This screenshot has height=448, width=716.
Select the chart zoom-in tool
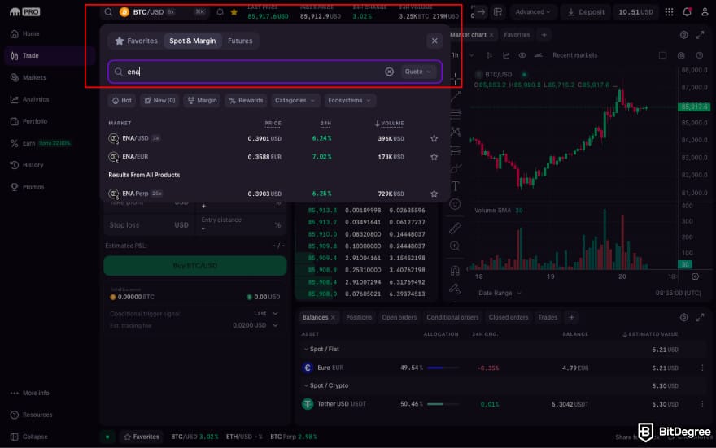tap(456, 246)
